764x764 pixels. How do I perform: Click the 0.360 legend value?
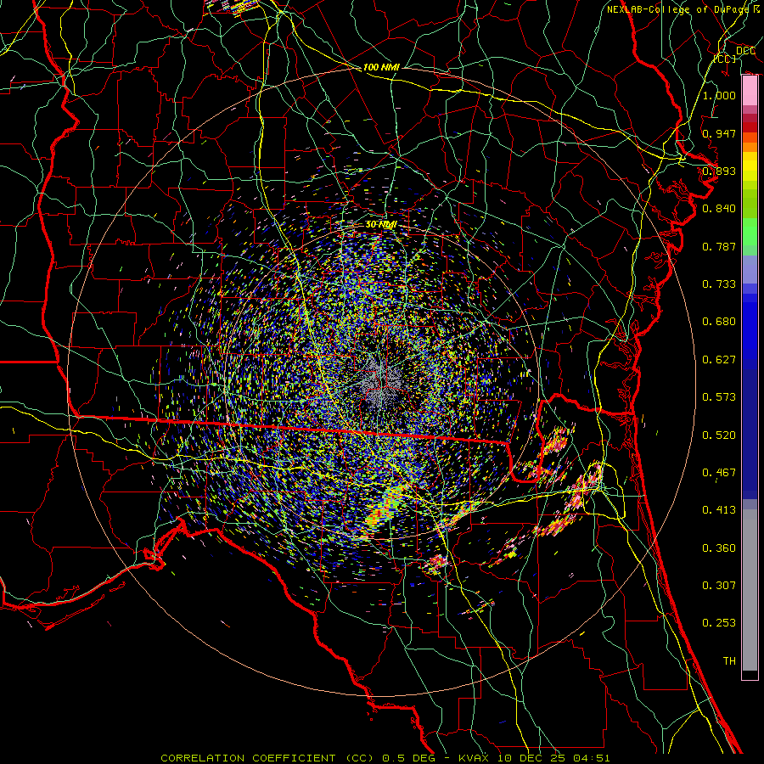[x=719, y=548]
